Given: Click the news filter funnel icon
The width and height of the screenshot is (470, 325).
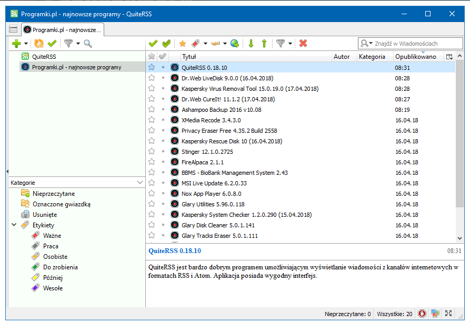Looking at the screenshot, I should pyautogui.click(x=280, y=44).
